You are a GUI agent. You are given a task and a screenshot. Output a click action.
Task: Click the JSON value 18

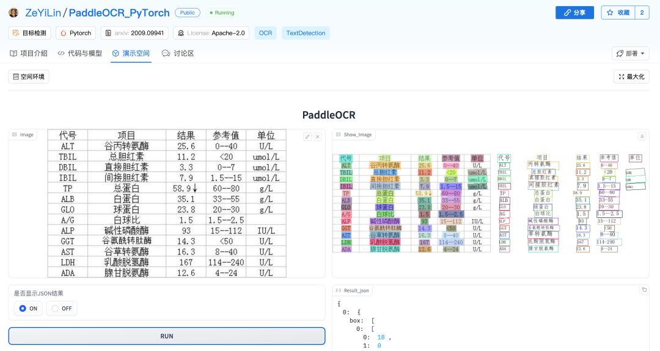[381, 337]
